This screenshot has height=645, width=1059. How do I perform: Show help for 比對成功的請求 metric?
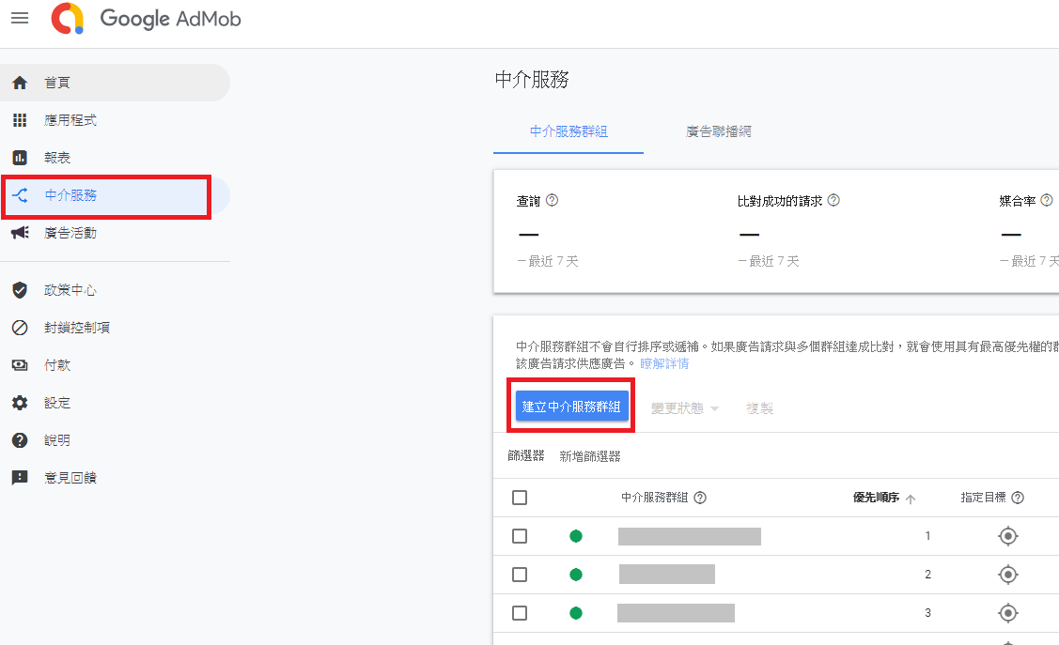[x=833, y=200]
